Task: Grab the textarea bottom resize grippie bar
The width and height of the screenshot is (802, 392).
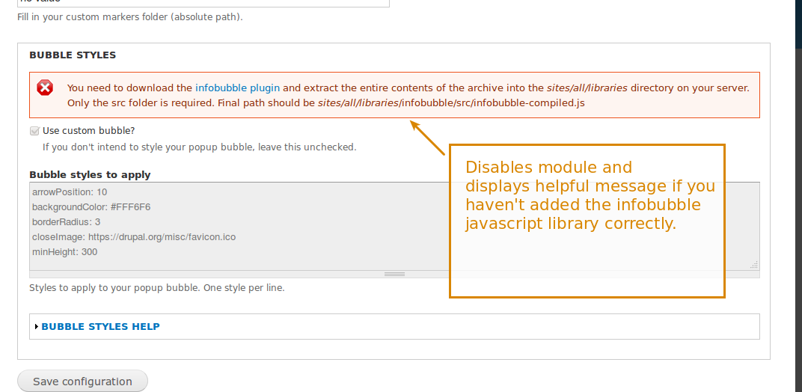Action: pyautogui.click(x=394, y=275)
